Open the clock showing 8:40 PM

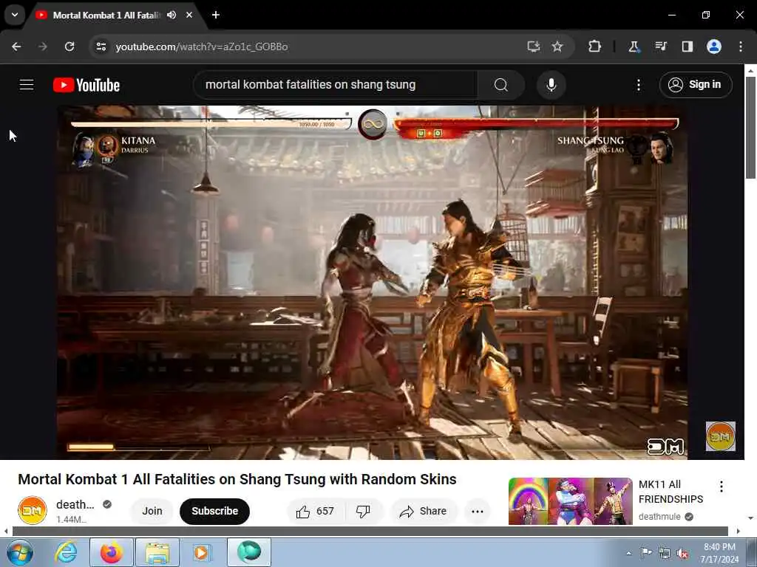[719, 552]
